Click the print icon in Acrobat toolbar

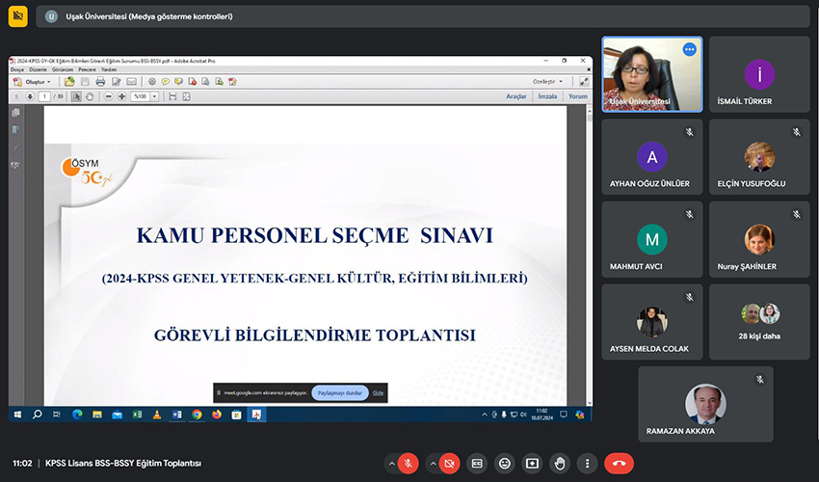(100, 82)
